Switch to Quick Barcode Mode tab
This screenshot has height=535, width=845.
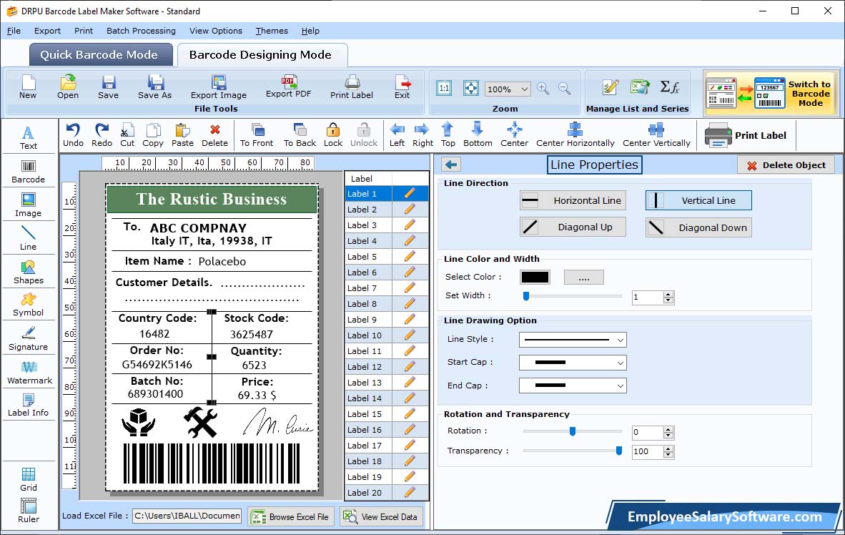point(99,54)
